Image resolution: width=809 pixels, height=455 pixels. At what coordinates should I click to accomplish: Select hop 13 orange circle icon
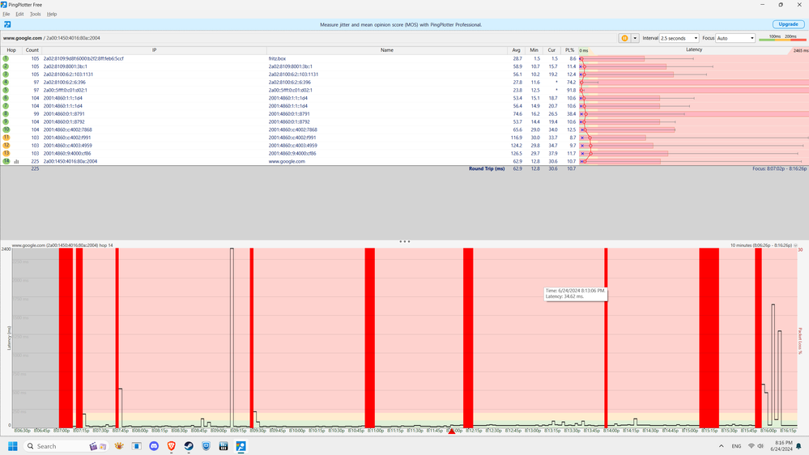pyautogui.click(x=6, y=153)
